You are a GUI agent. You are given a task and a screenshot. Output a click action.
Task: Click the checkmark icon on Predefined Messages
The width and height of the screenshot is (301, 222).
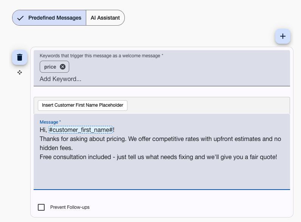click(20, 18)
